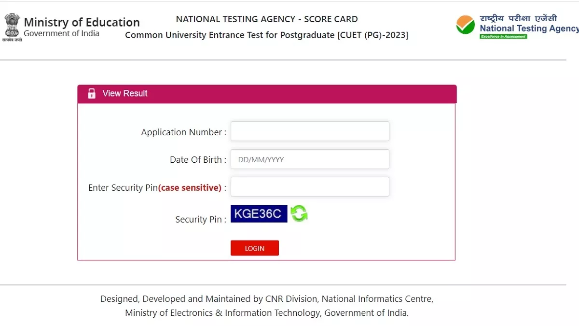Viewport: 579px width, 326px height.
Task: Click the KGE36C security pin image
Action: coord(259,213)
